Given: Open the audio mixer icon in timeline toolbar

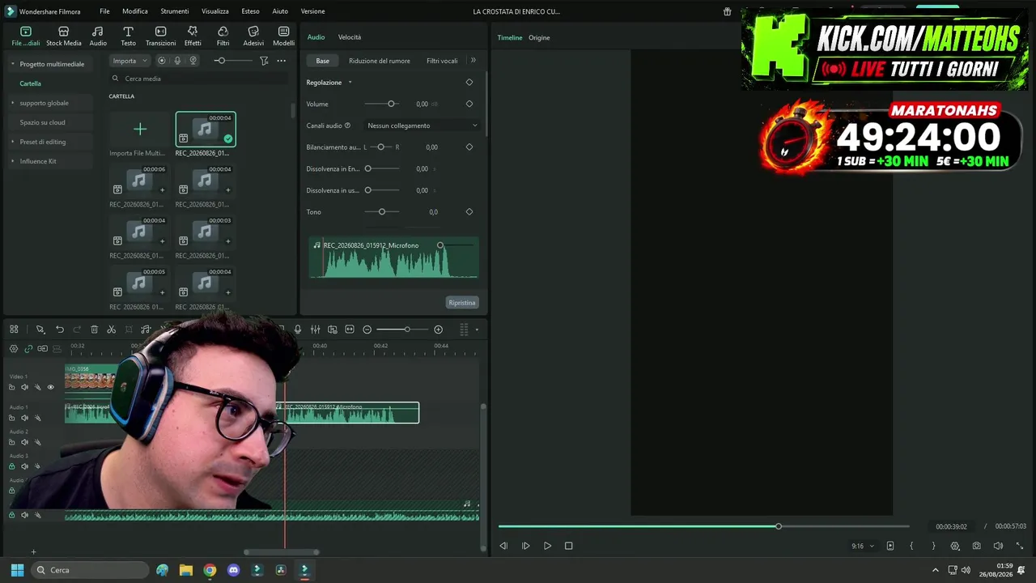Looking at the screenshot, I should [x=315, y=330].
